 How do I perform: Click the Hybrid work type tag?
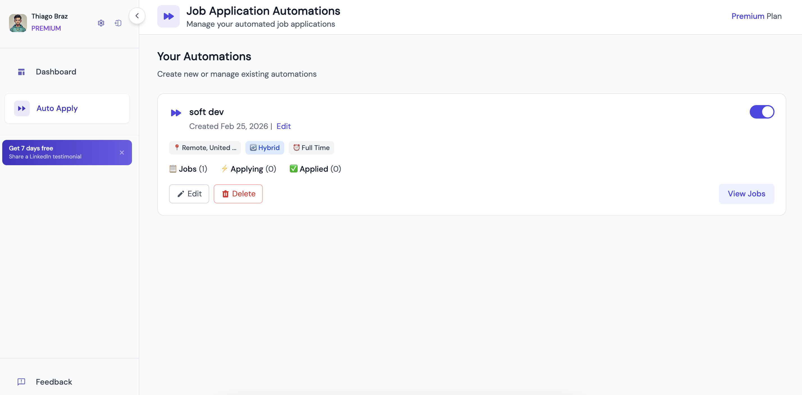point(265,148)
